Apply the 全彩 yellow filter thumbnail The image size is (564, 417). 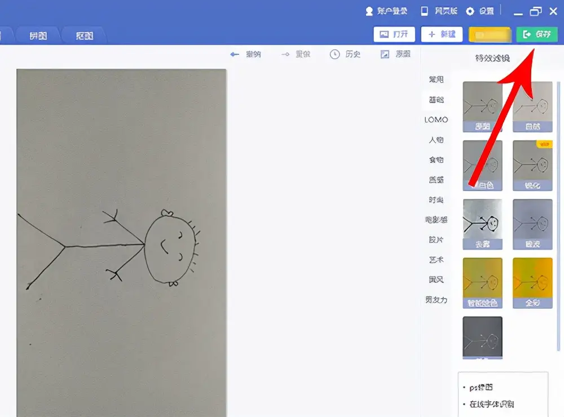click(x=532, y=283)
